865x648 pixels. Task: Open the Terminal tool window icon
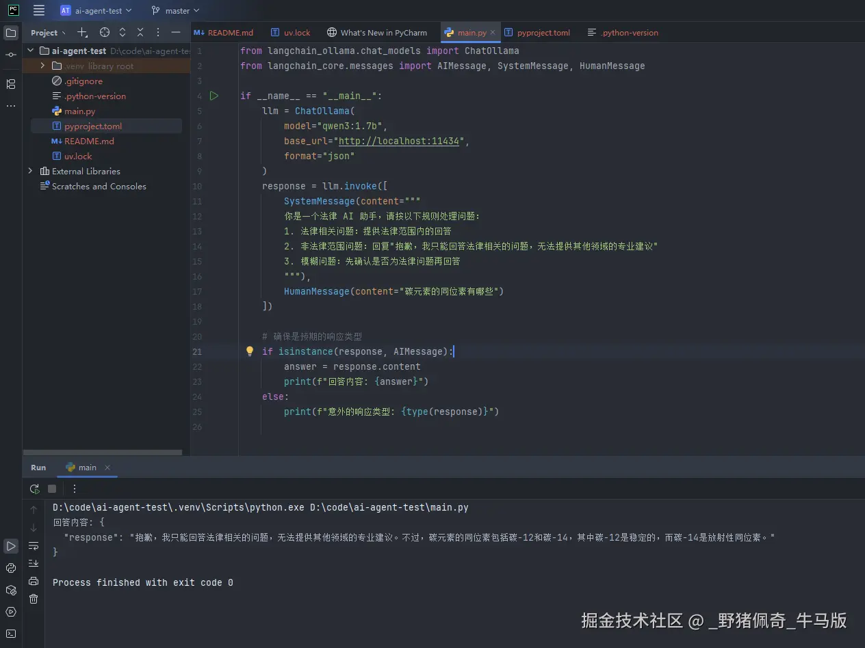click(11, 634)
